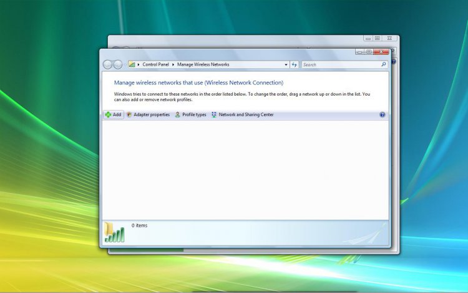Close the background window
Screen dimensions: 468x293
[x=390, y=38]
